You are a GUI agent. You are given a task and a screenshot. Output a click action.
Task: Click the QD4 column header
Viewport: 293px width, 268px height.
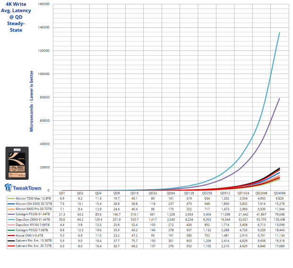[98, 193]
